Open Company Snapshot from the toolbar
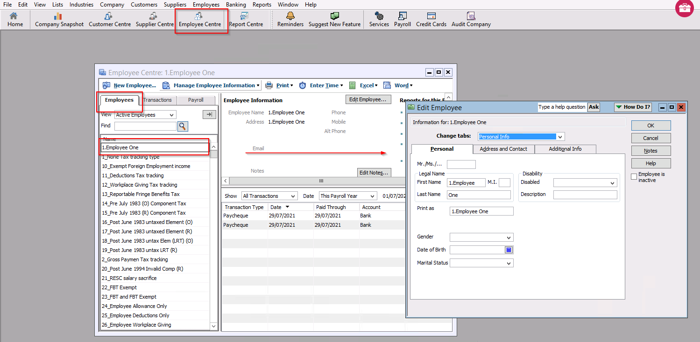700x342 pixels. click(59, 20)
